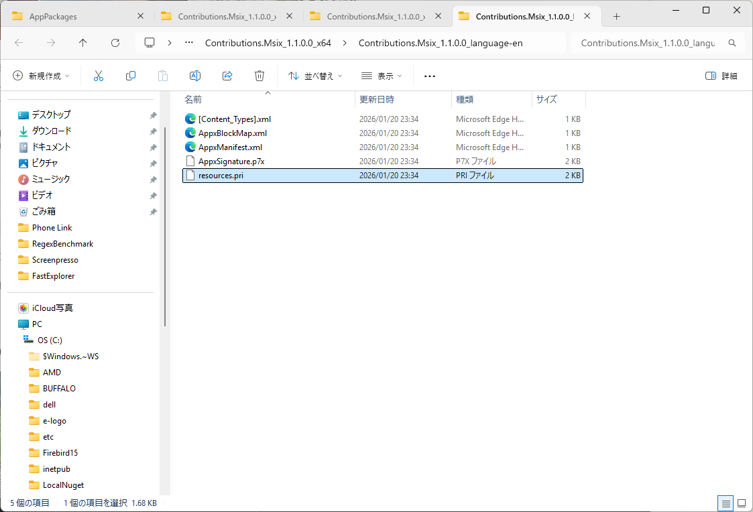Go back with the left arrow
This screenshot has width=753, height=512.
point(19,43)
